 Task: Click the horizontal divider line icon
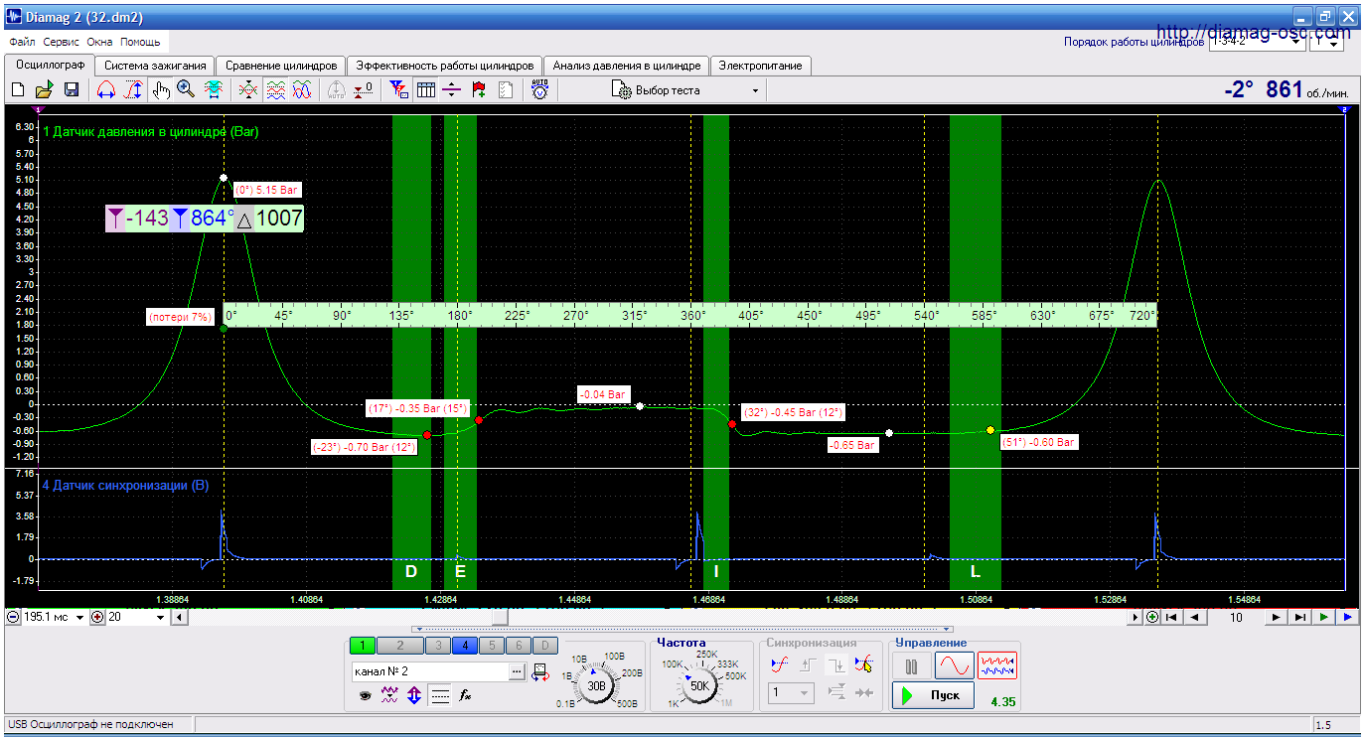pos(452,89)
